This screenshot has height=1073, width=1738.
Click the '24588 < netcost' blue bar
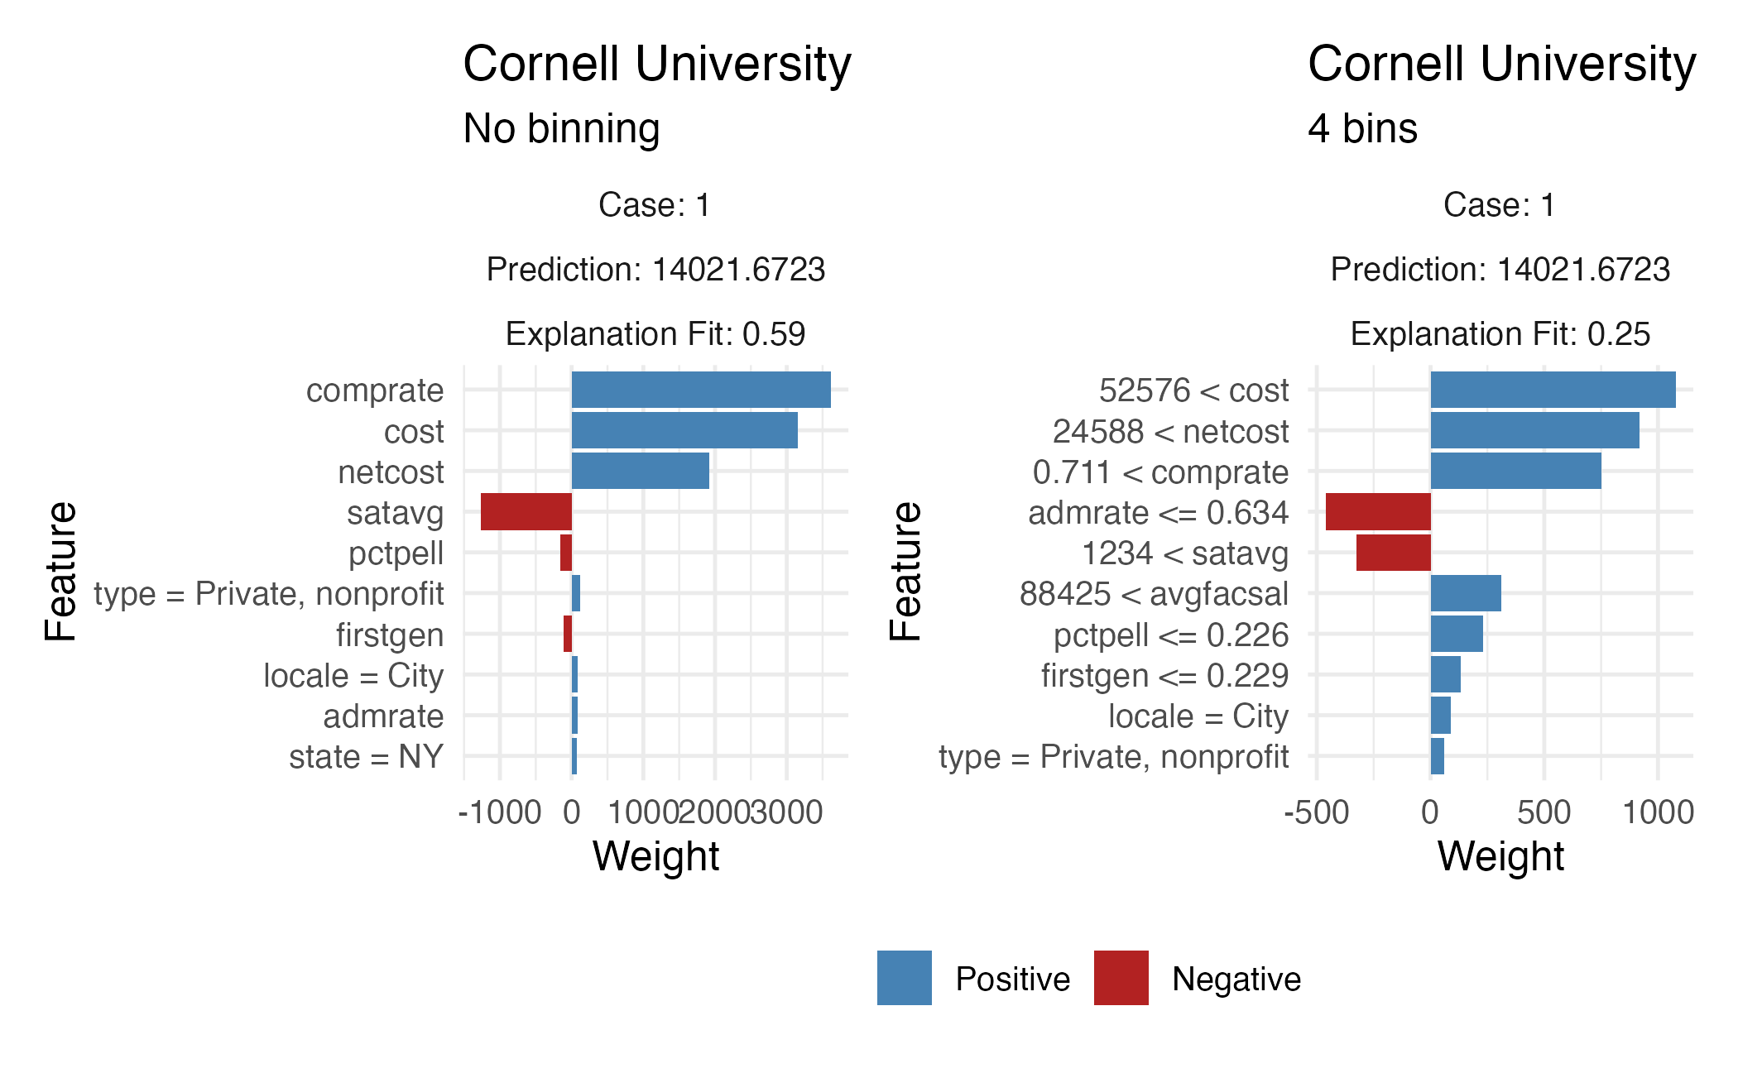click(1534, 430)
